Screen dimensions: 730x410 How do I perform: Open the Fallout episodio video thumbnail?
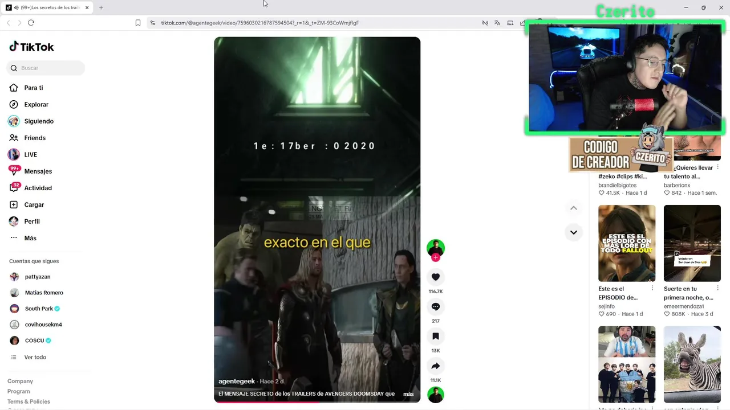tap(627, 243)
